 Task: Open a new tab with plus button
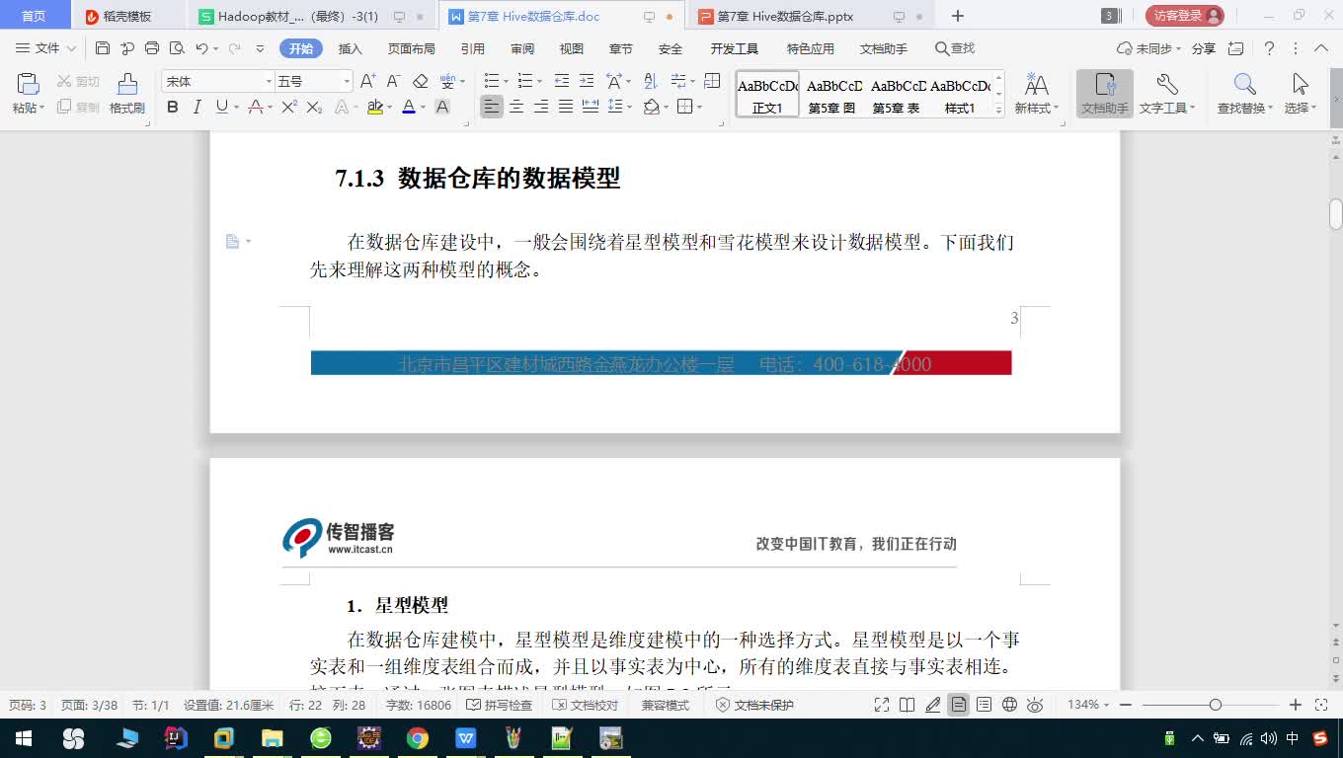957,16
